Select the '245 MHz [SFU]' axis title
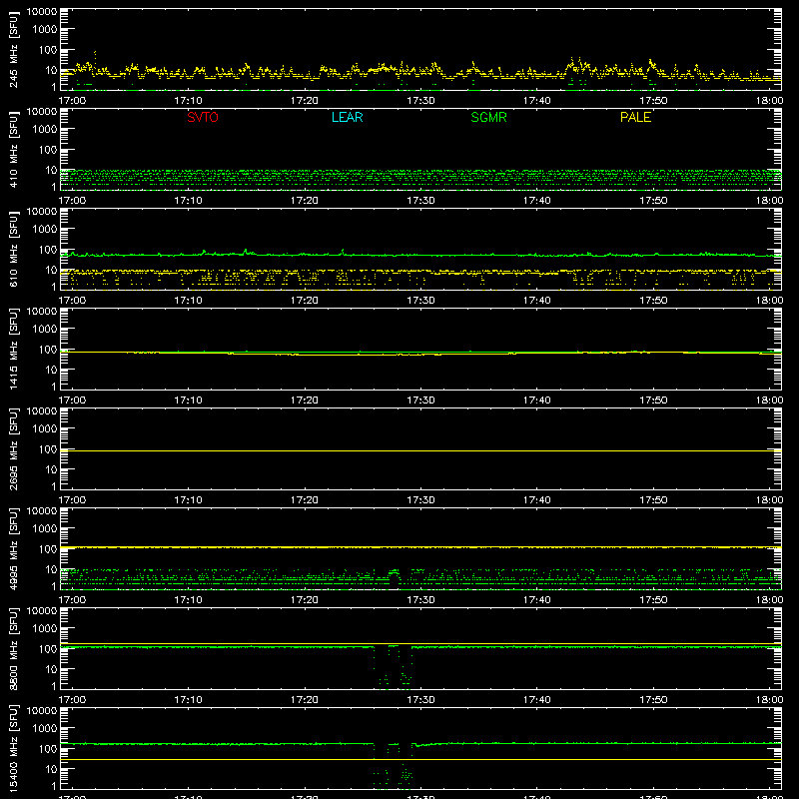Viewport: 799px width, 799px height. click(x=13, y=49)
